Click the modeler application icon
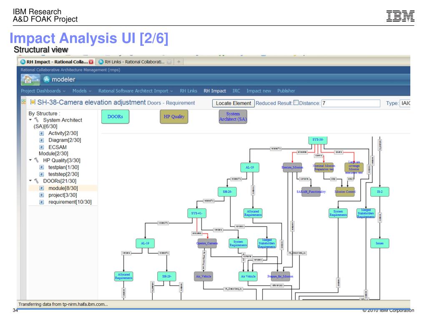 click(47, 79)
